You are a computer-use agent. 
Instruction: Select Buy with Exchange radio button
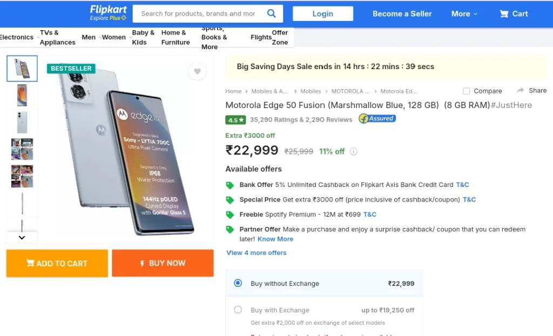[238, 310]
